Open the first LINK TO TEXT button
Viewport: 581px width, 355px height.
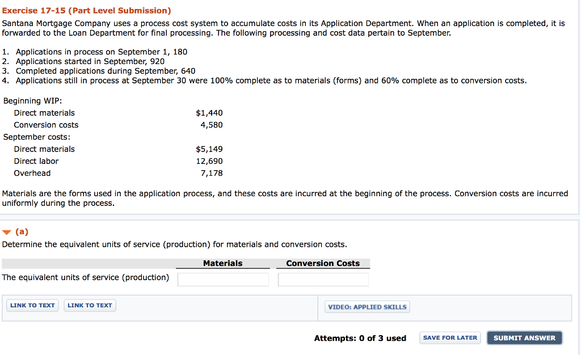coord(32,306)
